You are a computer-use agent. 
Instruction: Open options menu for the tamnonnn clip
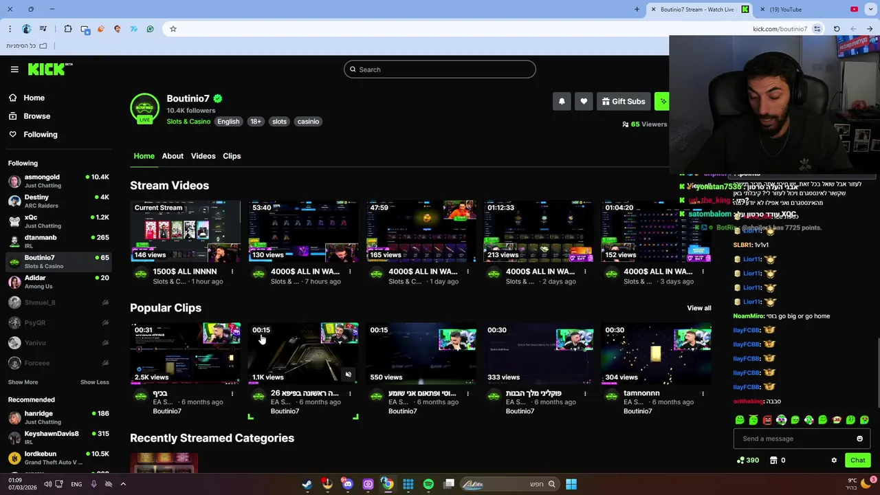tap(703, 394)
